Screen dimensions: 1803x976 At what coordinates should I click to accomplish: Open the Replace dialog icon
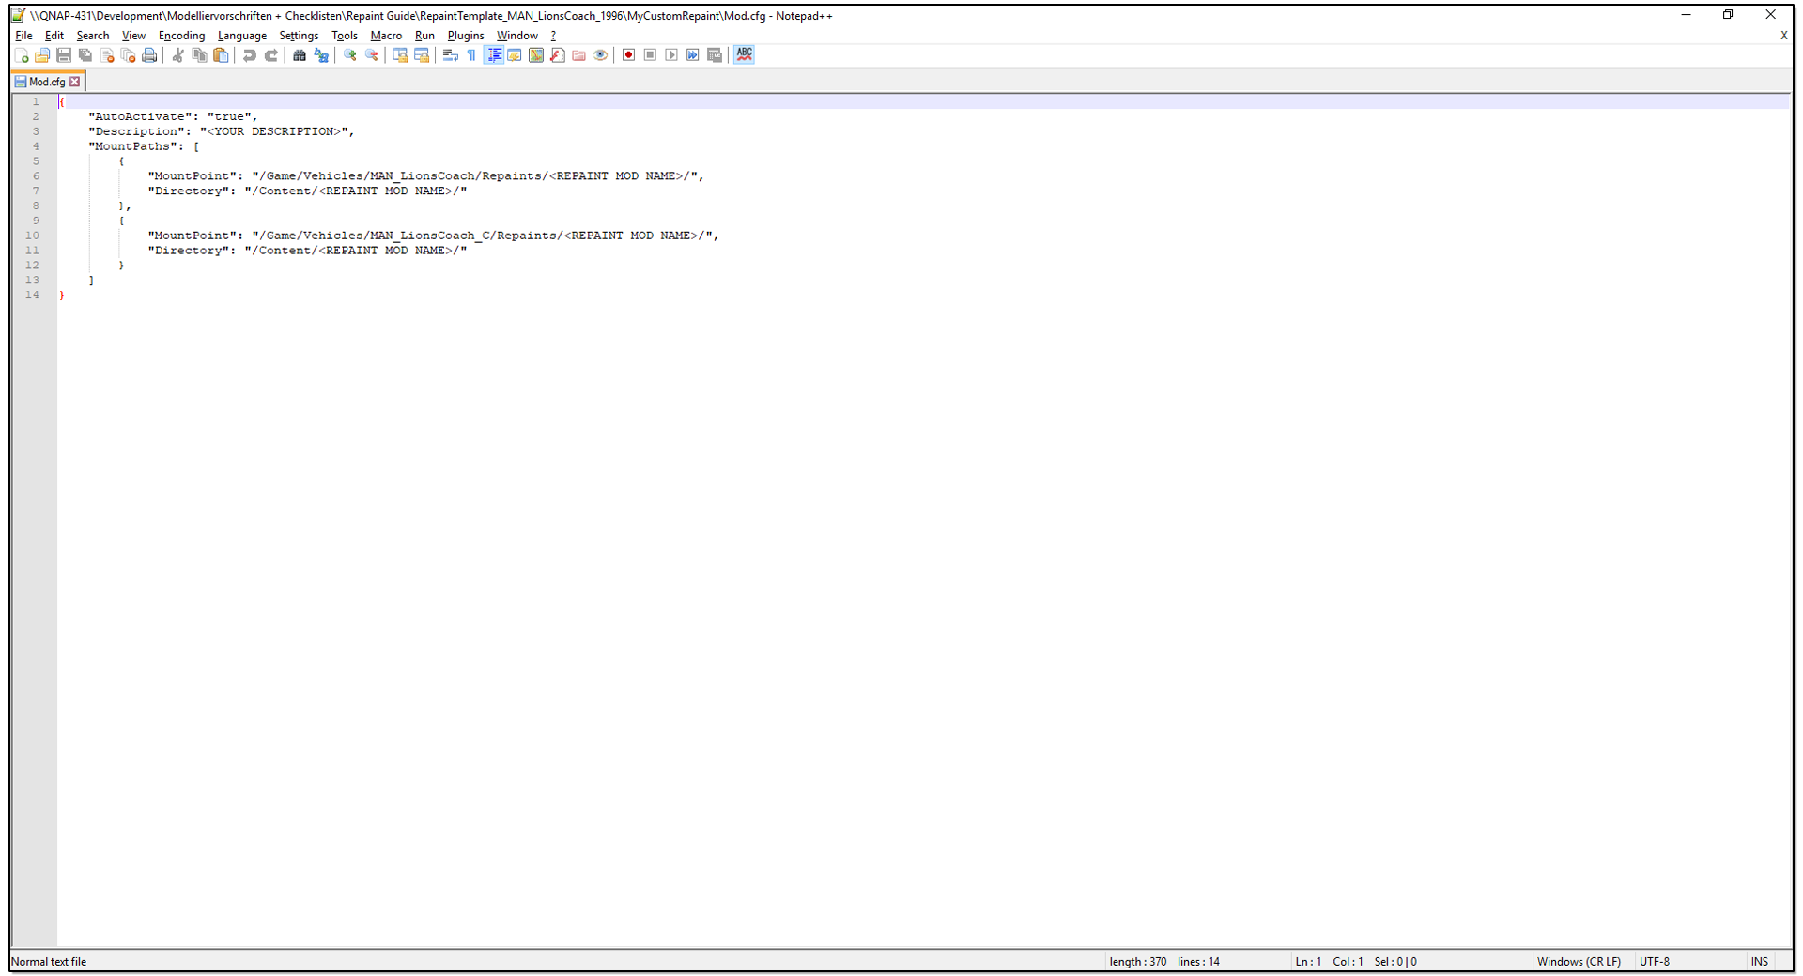321,55
